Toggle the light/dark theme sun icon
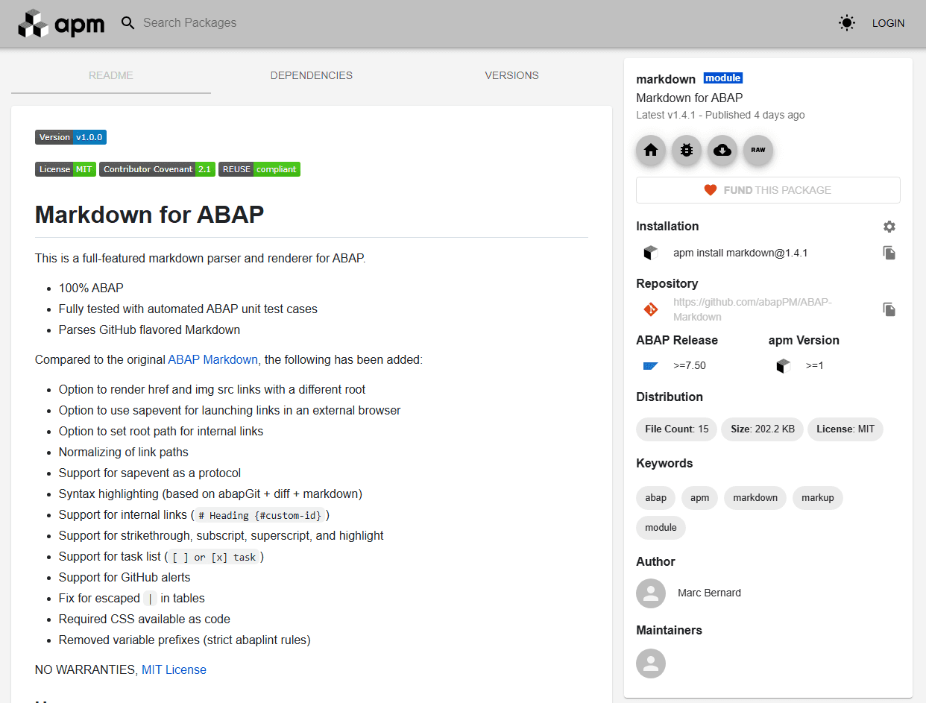The height and width of the screenshot is (703, 926). [x=846, y=23]
